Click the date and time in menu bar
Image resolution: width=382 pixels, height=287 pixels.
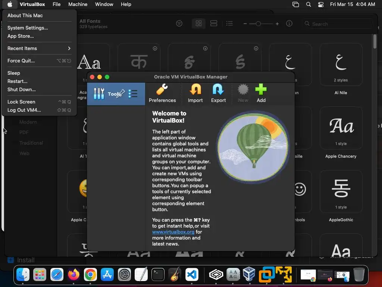(352, 4)
